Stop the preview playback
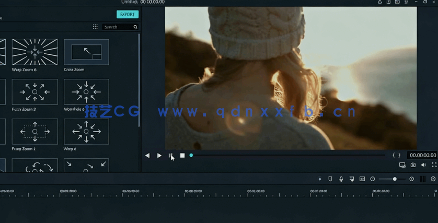438x223 pixels. click(x=182, y=156)
